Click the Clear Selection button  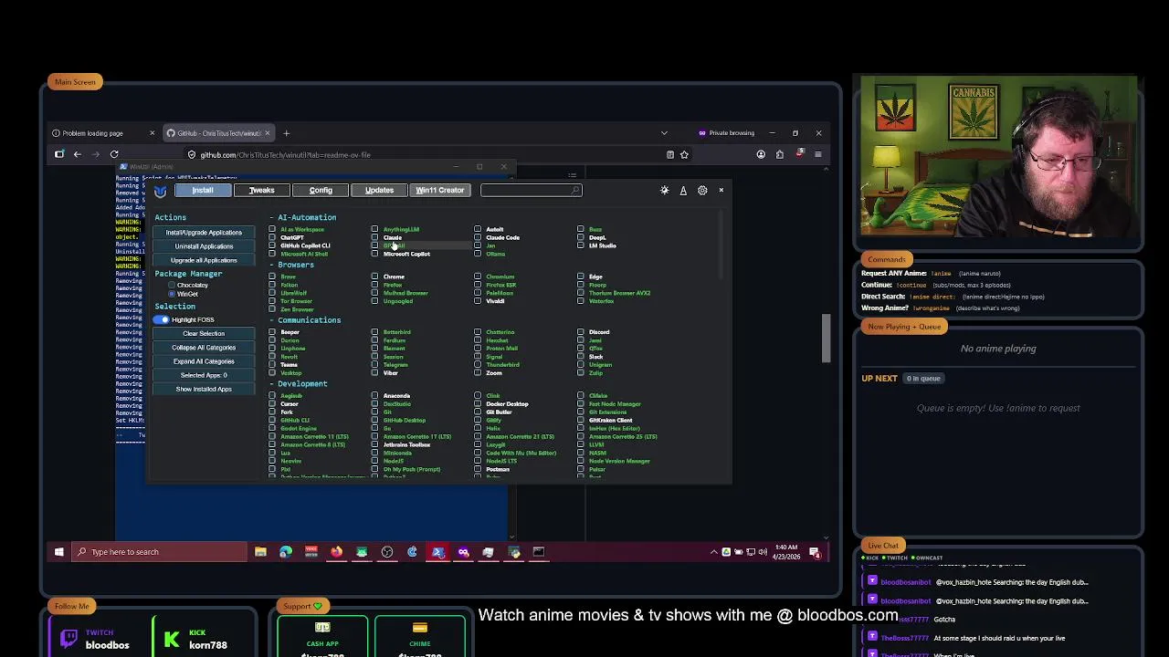tap(204, 333)
